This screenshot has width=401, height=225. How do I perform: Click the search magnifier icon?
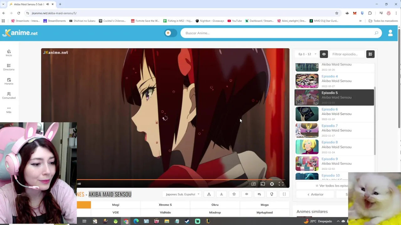(x=376, y=33)
